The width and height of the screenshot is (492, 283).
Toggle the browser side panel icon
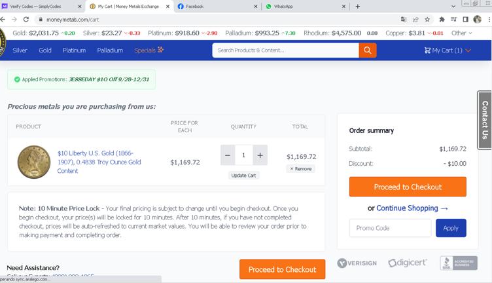pyautogui.click(x=466, y=20)
